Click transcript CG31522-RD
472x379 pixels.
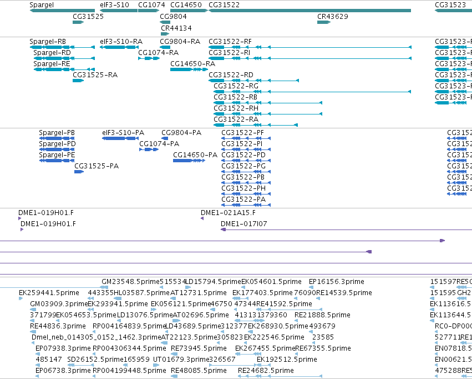click(x=254, y=81)
